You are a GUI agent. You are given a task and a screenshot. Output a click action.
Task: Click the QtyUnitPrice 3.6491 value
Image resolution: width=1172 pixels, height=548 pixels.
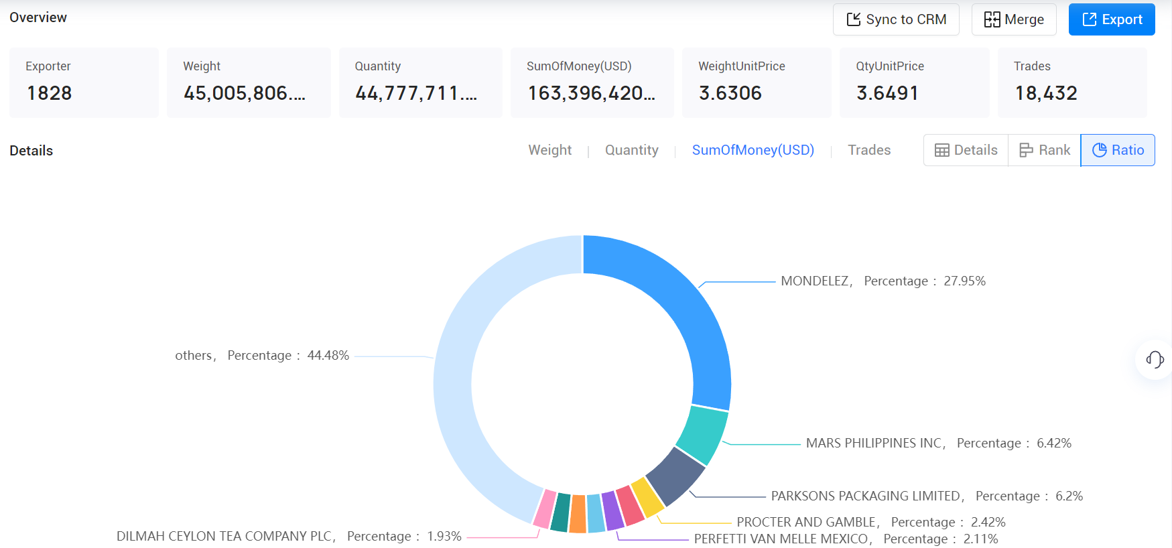click(x=887, y=93)
